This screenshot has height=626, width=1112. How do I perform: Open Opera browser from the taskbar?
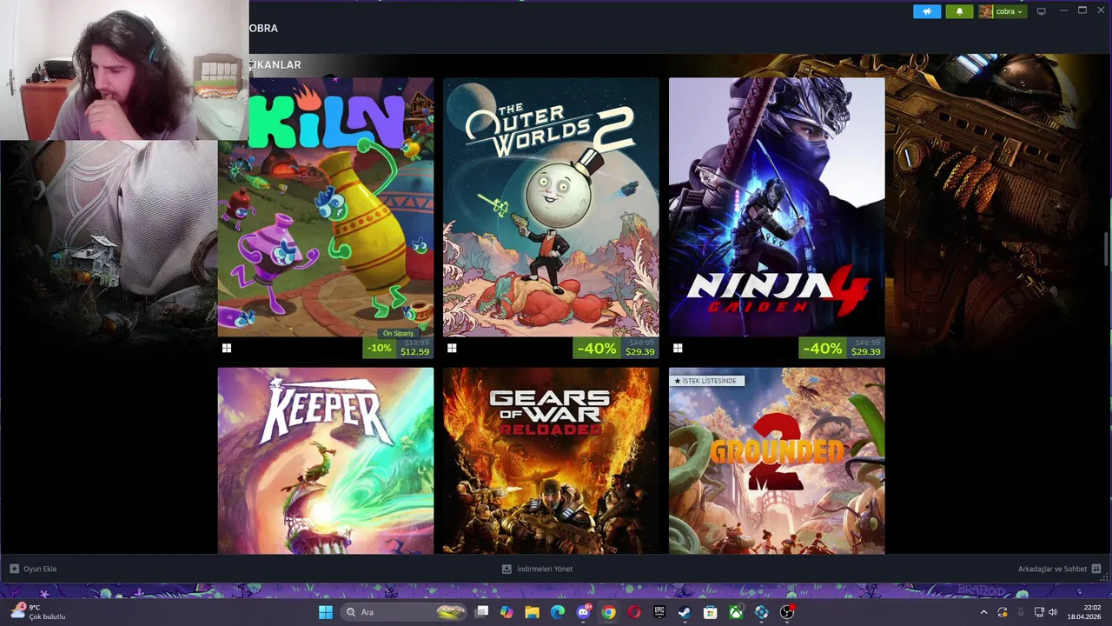634,612
